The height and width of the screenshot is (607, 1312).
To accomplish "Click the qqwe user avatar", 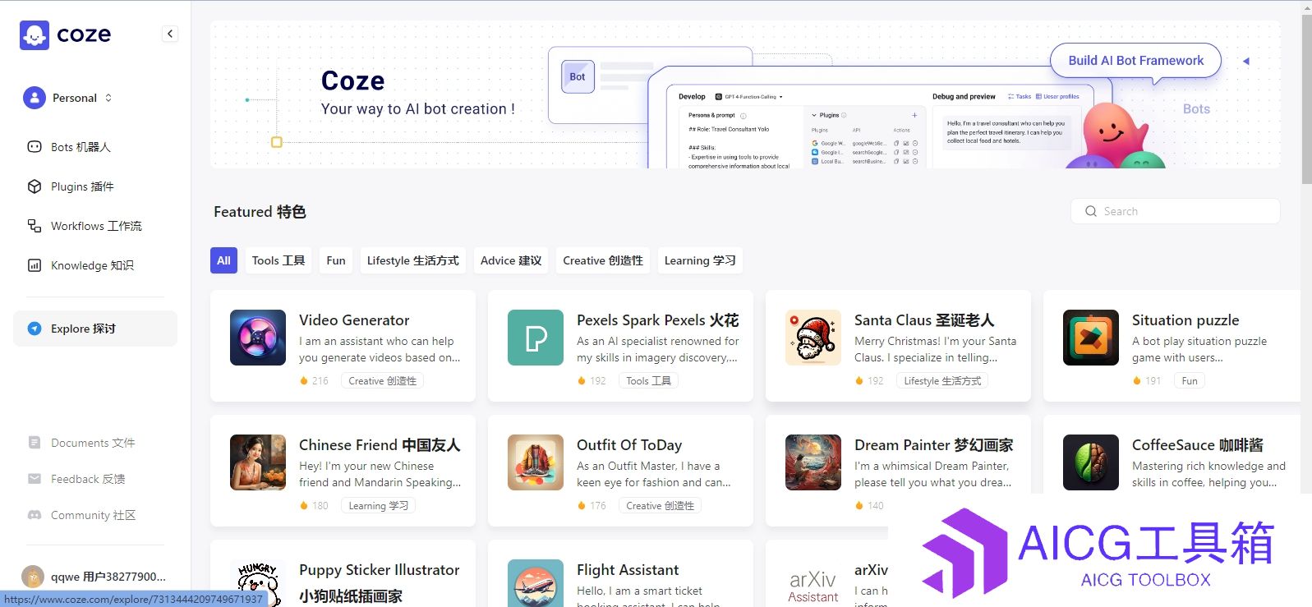I will 33,577.
